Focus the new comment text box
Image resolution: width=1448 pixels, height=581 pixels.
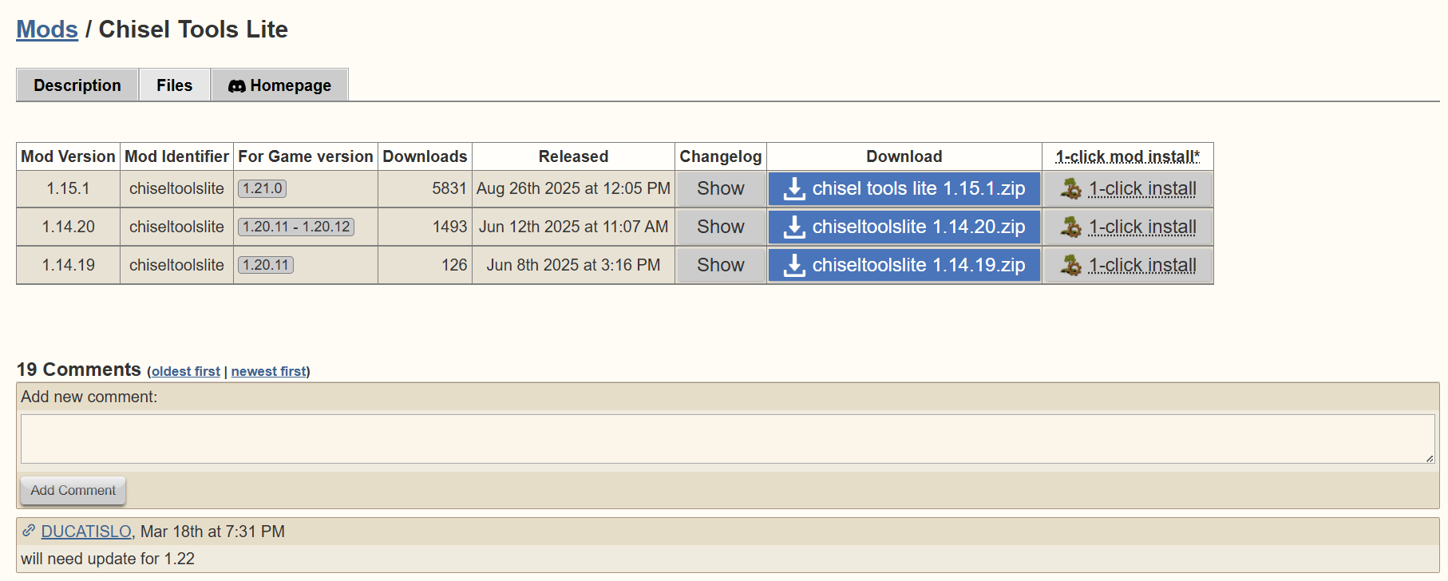click(x=728, y=439)
